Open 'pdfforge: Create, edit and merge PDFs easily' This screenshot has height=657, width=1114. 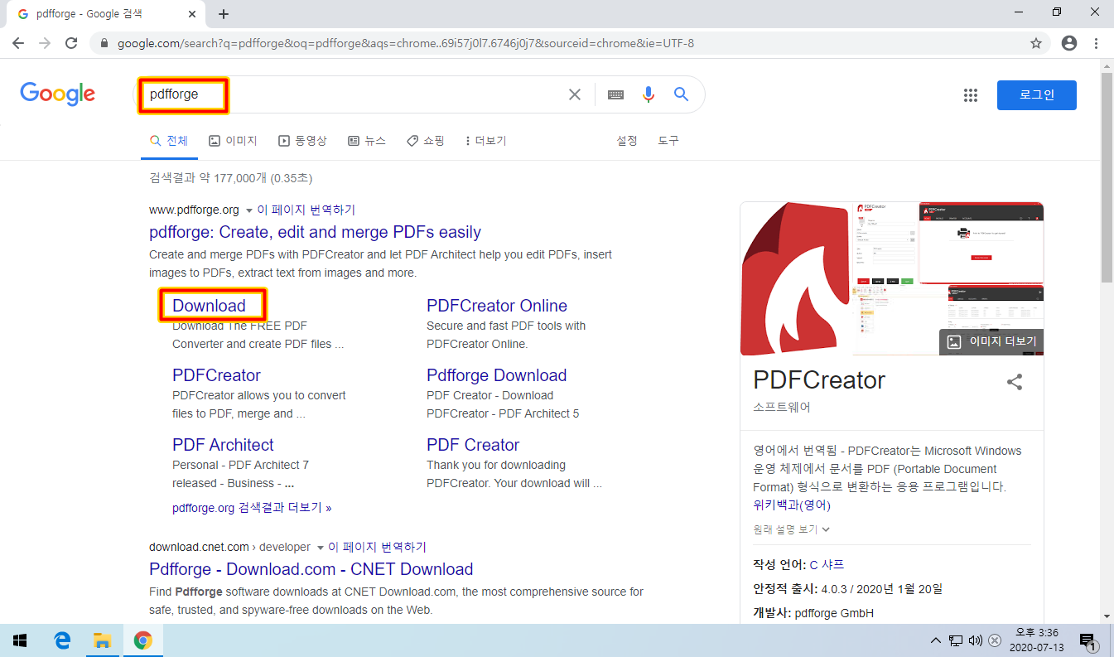click(315, 232)
